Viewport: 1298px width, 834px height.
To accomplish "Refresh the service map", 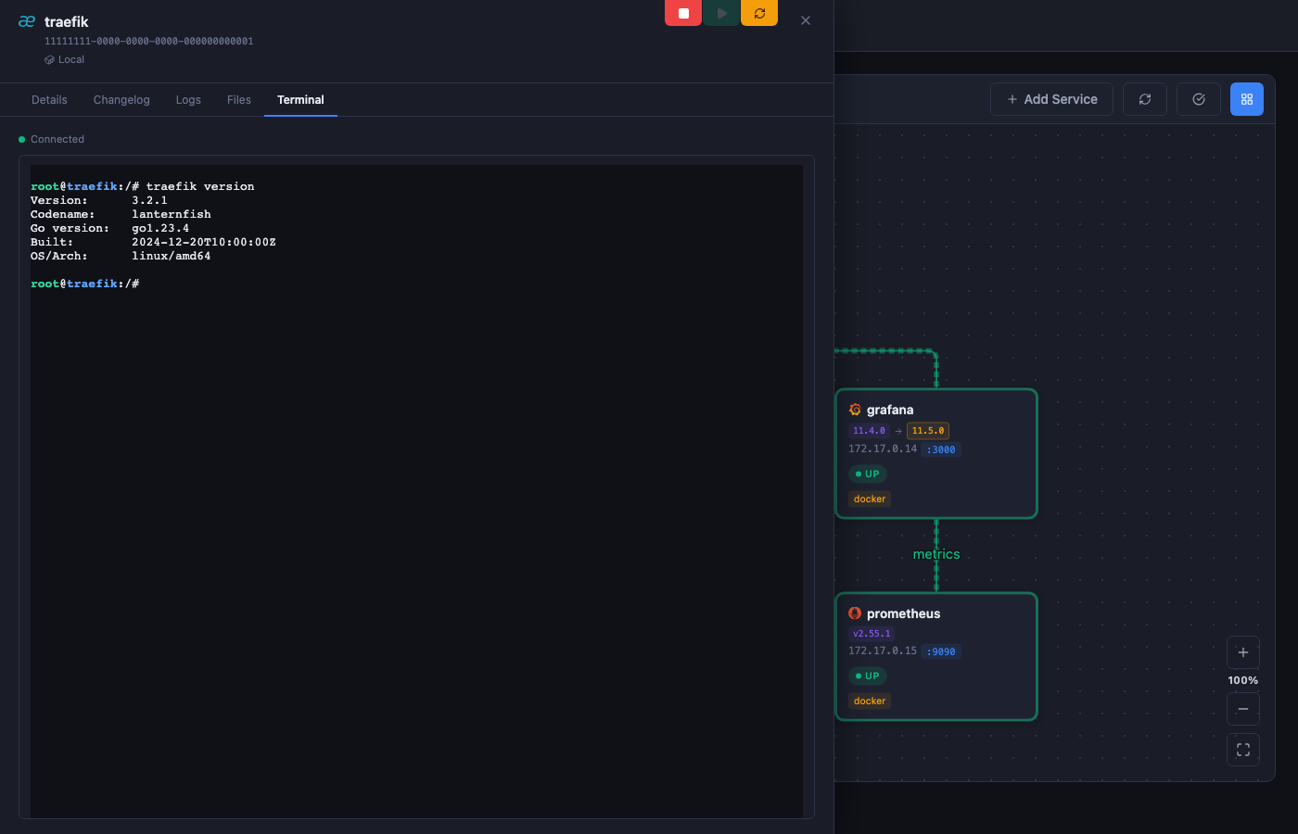I will click(x=1145, y=99).
